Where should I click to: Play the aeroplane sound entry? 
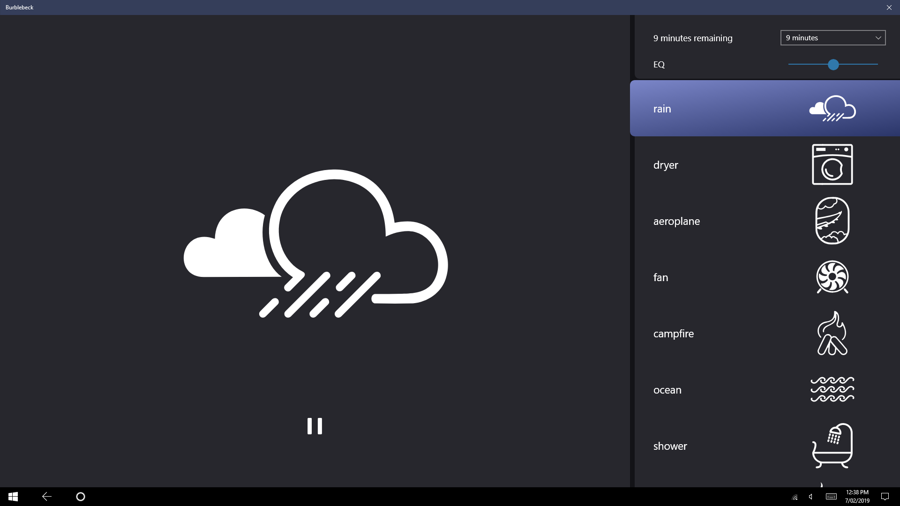pyautogui.click(x=676, y=221)
